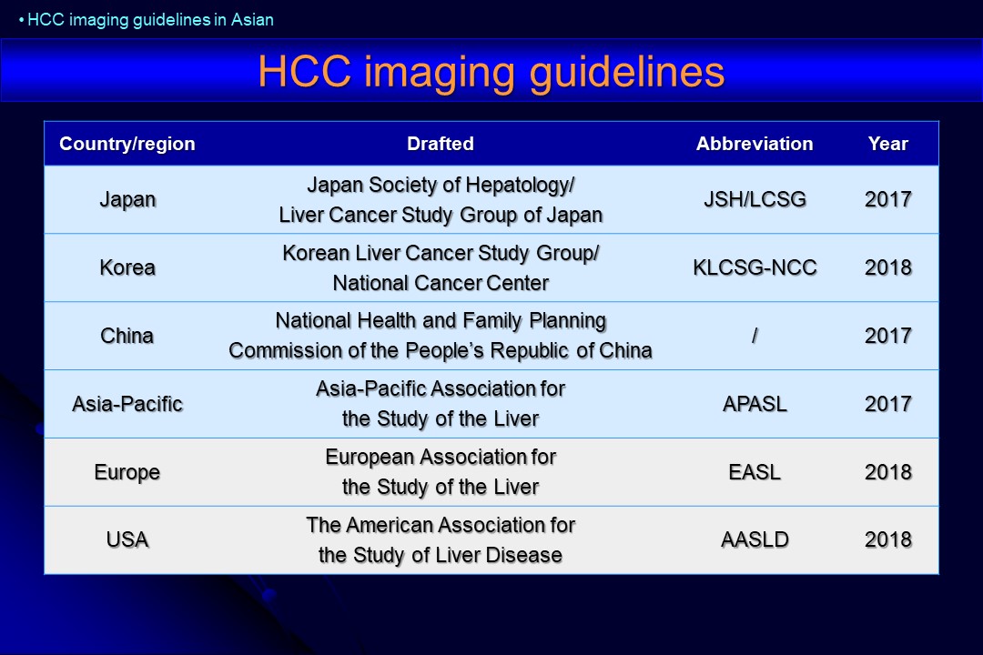983x655 pixels.
Task: Click the 'Country/region' column header
Action: pyautogui.click(x=127, y=144)
